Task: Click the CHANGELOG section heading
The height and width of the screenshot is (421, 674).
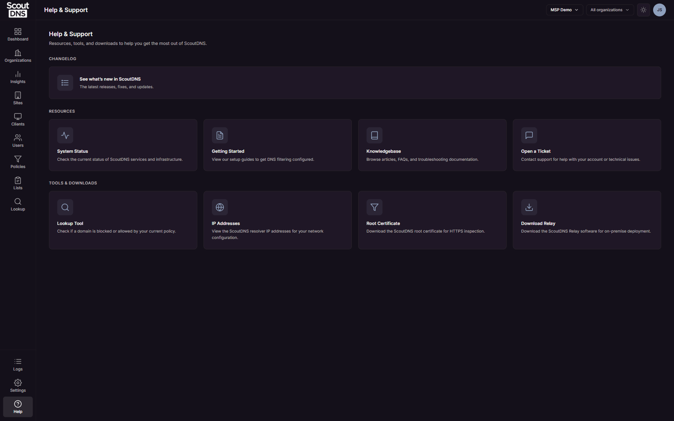Action: 63,59
